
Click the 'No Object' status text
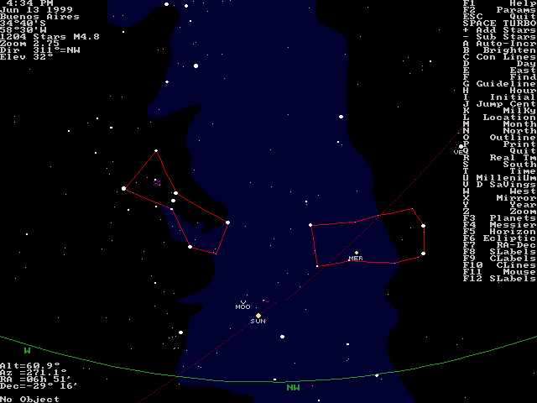(30, 400)
